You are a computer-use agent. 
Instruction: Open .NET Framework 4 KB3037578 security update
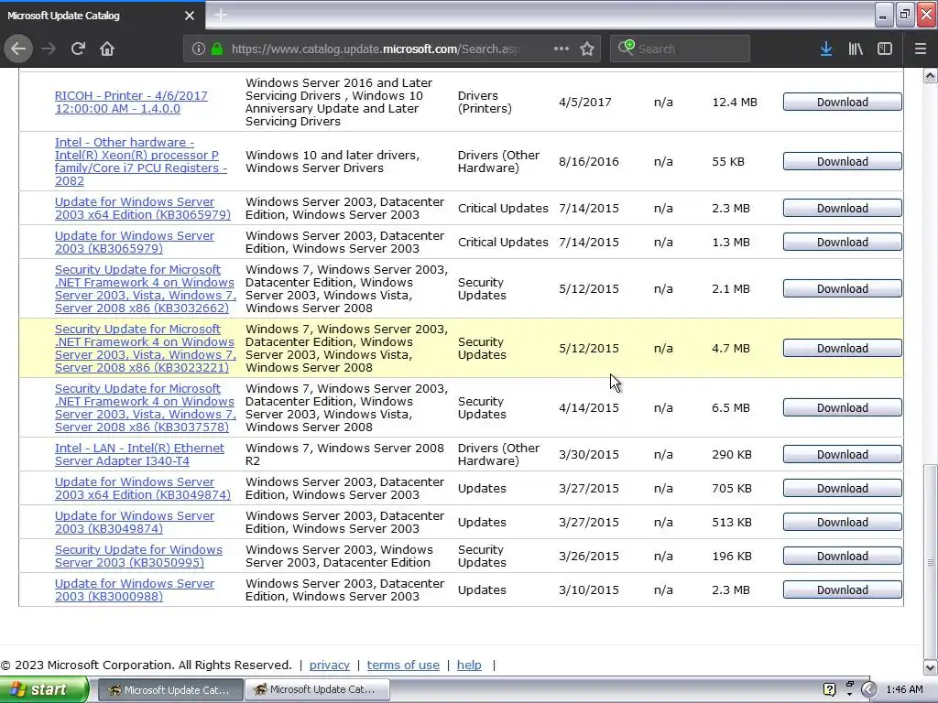(x=145, y=407)
